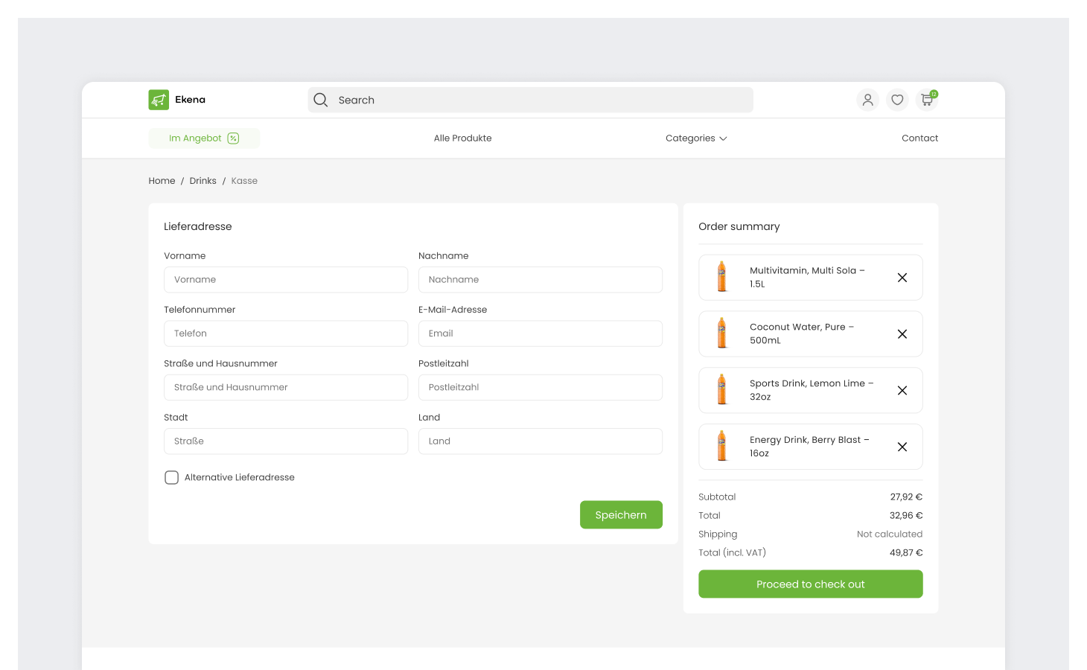Open the Alle Produkte menu item

click(462, 138)
